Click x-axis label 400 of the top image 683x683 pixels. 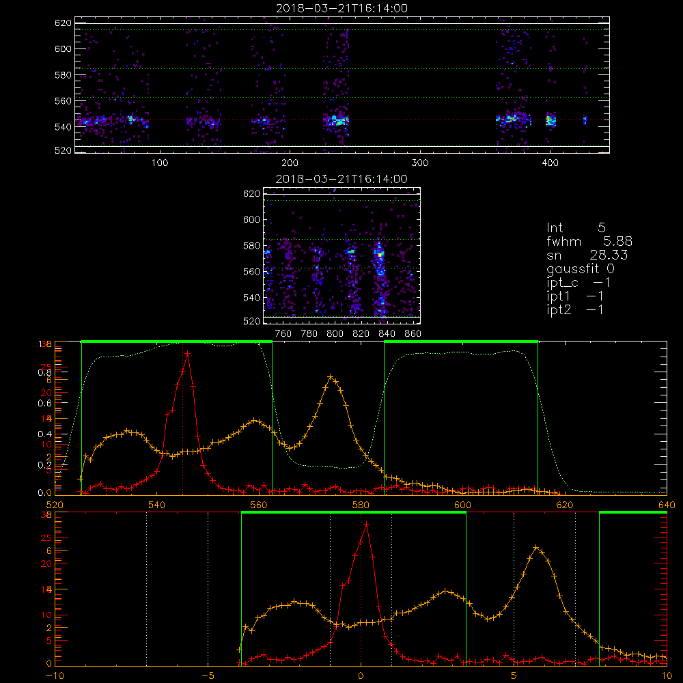(x=550, y=163)
